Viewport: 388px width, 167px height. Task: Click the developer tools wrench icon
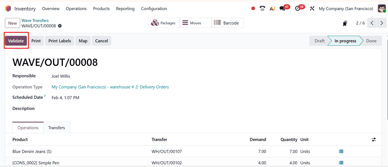coord(312,8)
